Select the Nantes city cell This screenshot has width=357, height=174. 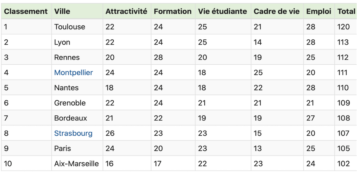77,88
